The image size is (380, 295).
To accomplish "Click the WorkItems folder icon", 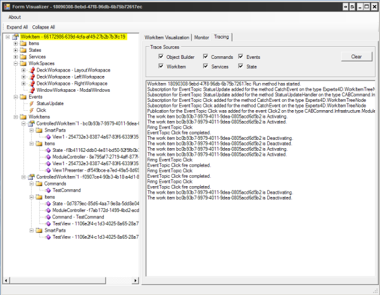I will (x=23, y=117).
